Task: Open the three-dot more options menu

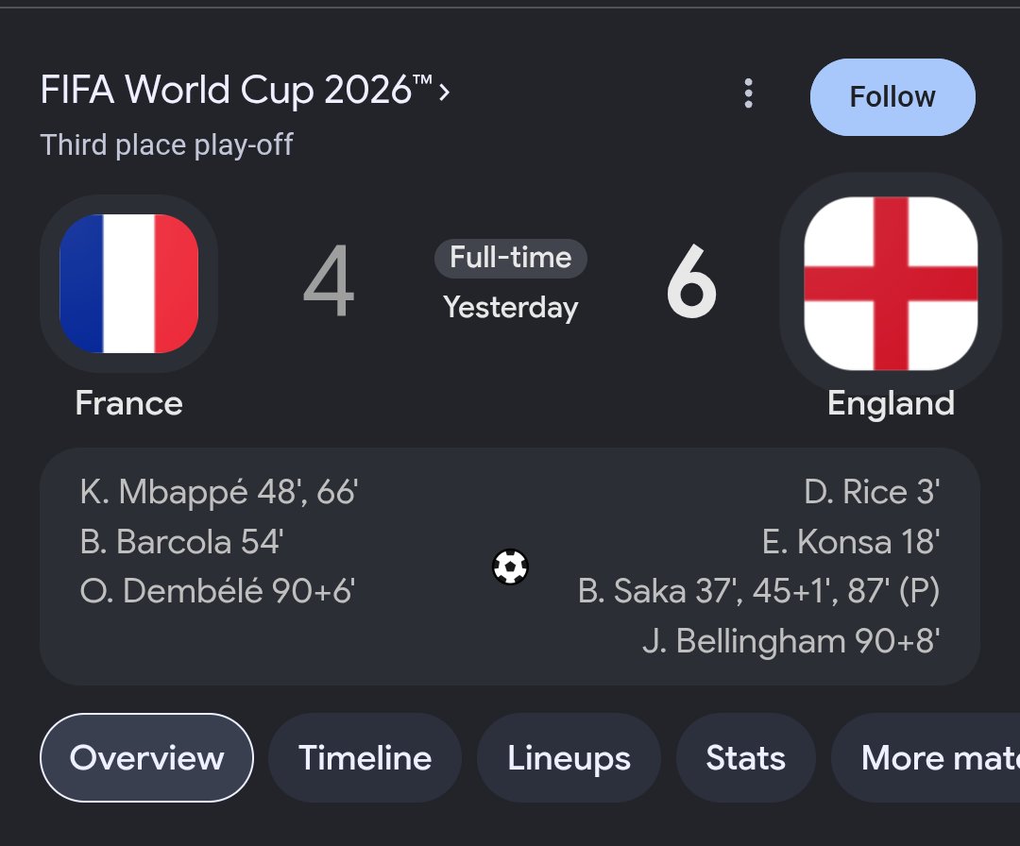Action: (x=748, y=93)
